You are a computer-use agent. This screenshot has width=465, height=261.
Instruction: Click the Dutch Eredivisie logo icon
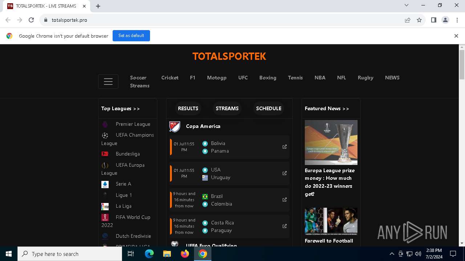pyautogui.click(x=105, y=236)
